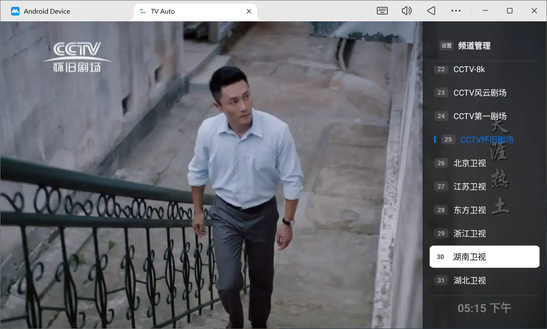Play highlighted channel 30 湖南卫视

coord(484,257)
